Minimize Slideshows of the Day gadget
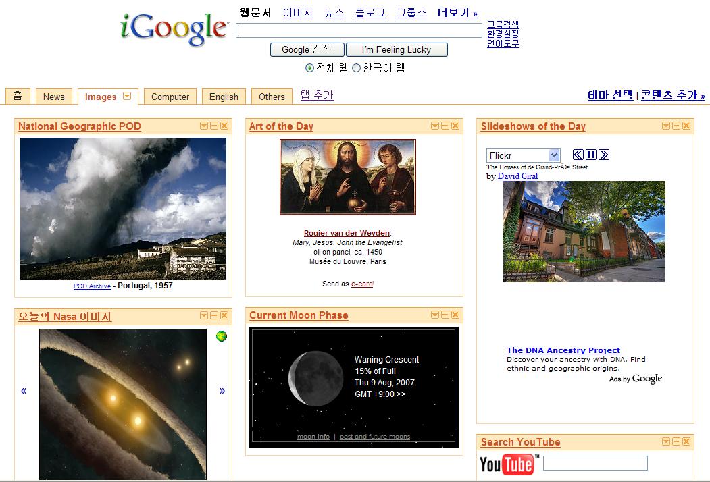This screenshot has width=710, height=482. pos(676,126)
